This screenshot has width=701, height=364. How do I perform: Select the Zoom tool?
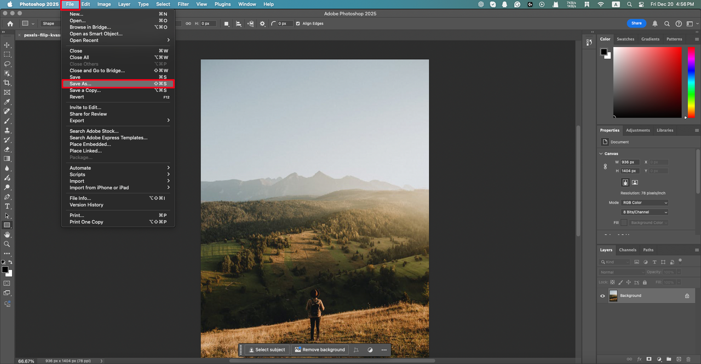coord(7,244)
